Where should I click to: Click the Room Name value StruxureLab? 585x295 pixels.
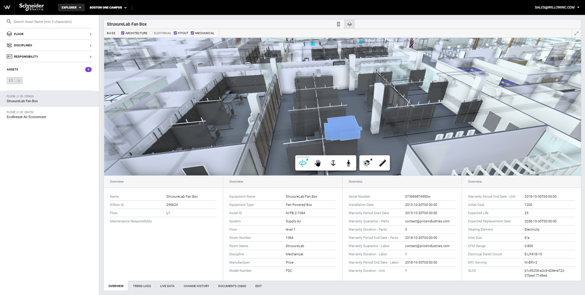(x=295, y=246)
